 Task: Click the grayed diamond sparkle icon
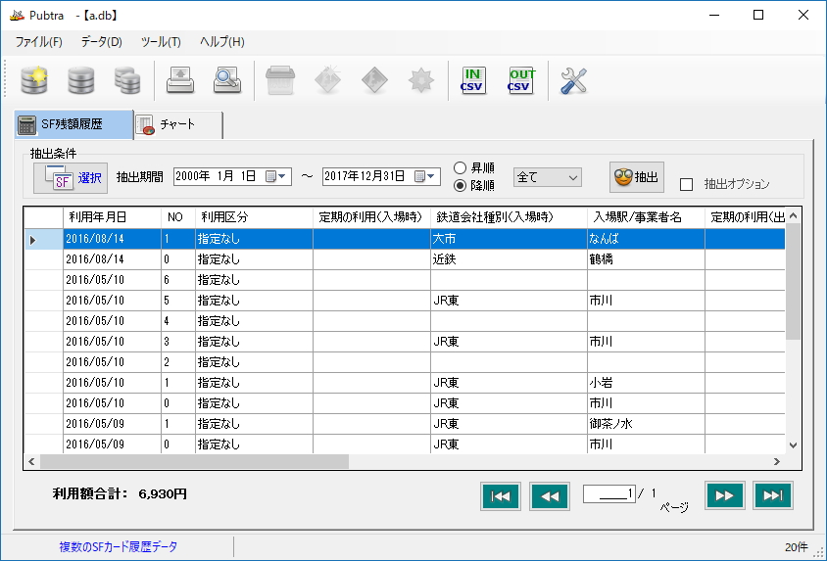point(327,80)
